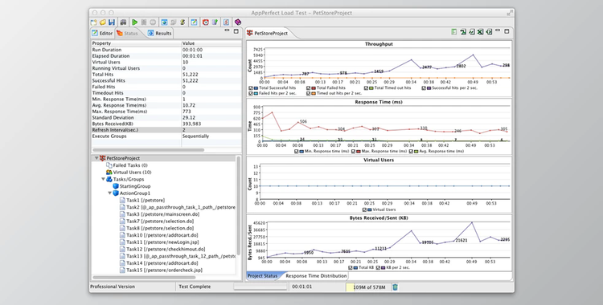Click the binoculars find icon

[x=123, y=22]
